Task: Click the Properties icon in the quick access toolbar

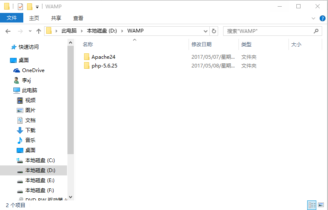Action: tap(20, 7)
